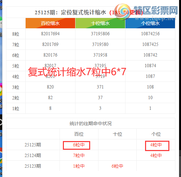The image size is (181, 177).
Task: Click the value 3 in 1粒 row
Action: 100,108
